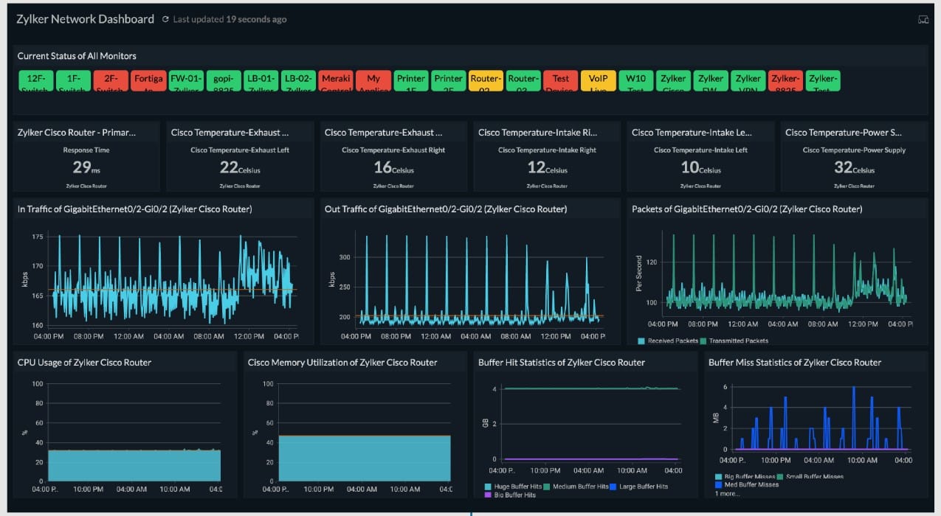
Task: Click the refresh icon beside Last updated
Action: tap(165, 19)
